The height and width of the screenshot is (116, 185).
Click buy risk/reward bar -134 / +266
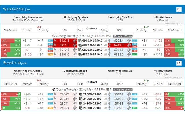click(174, 41)
